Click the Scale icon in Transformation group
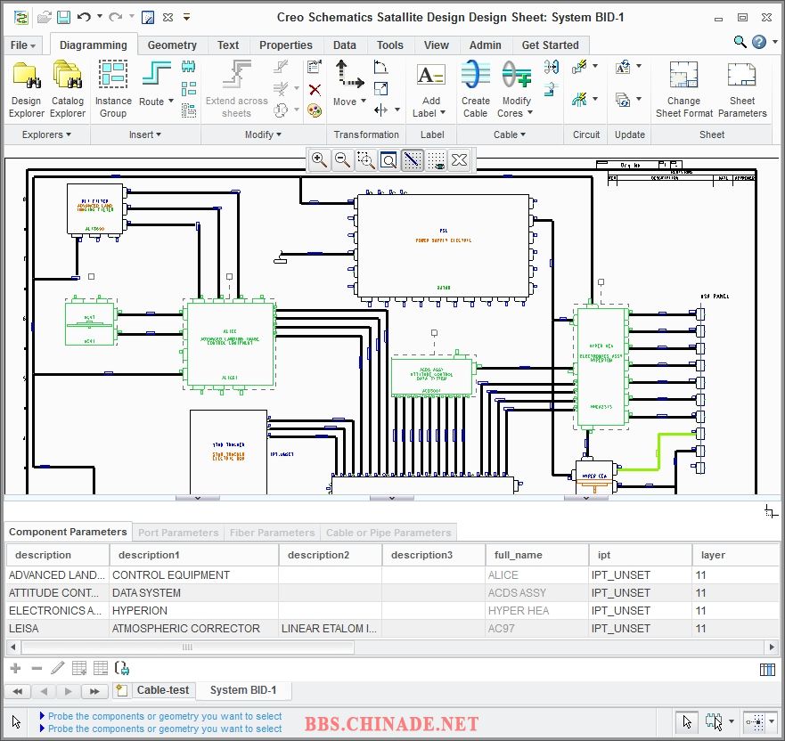 pos(381,88)
